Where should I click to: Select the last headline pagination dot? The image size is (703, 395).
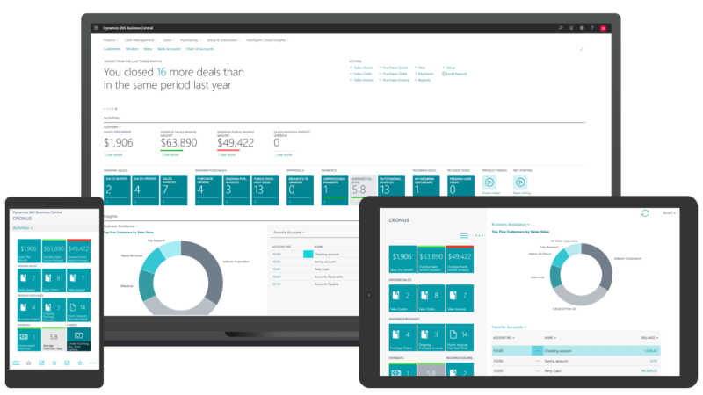[x=116, y=109]
